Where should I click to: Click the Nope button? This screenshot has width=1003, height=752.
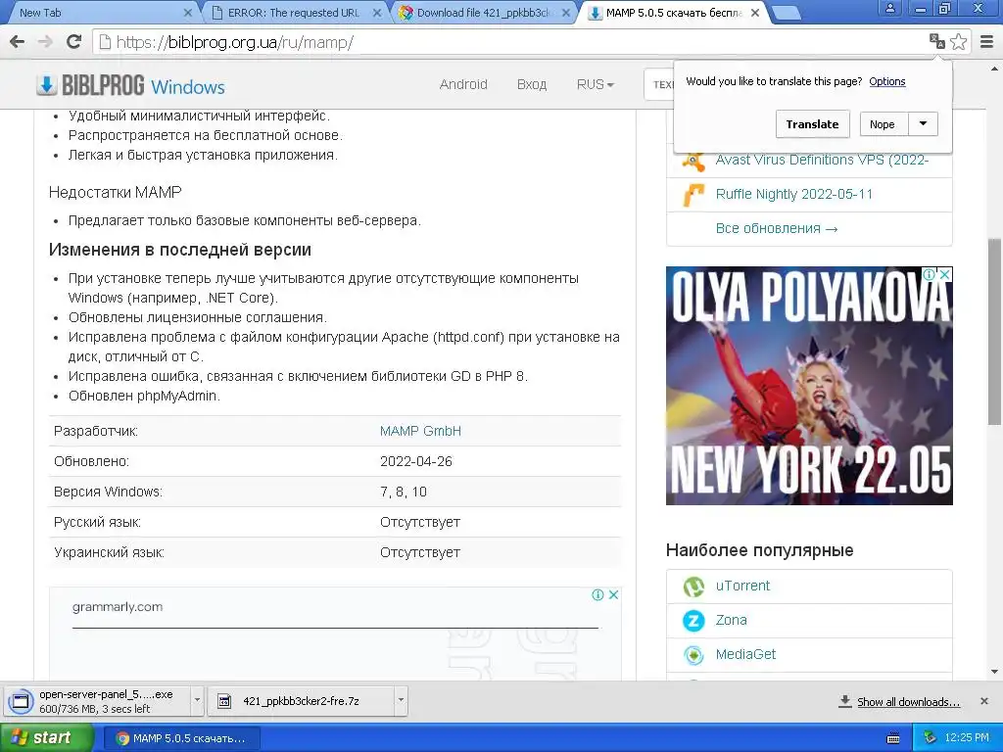coord(883,124)
